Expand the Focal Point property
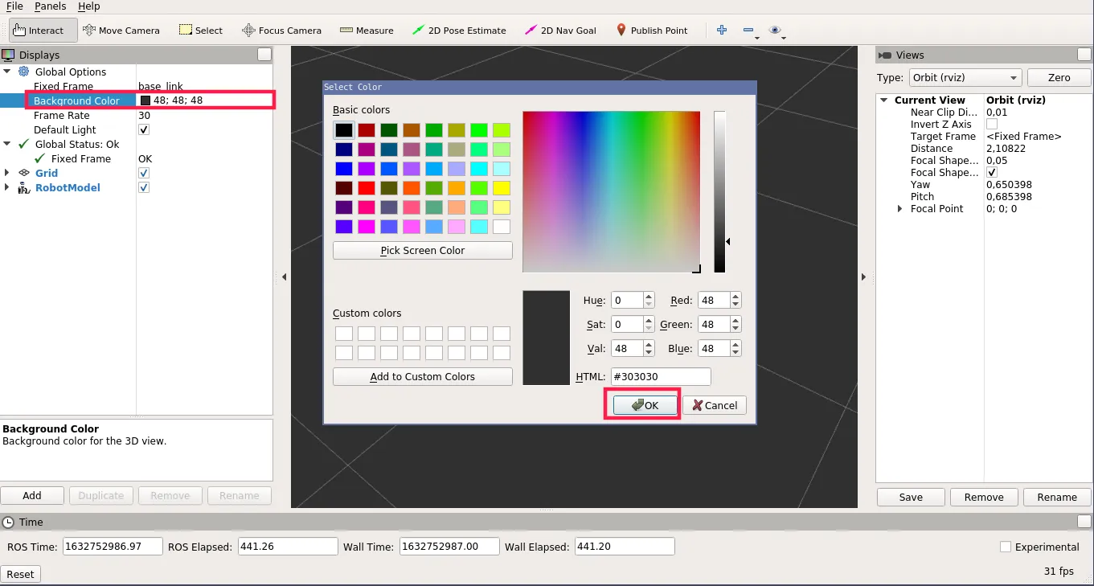The width and height of the screenshot is (1094, 586). click(900, 209)
